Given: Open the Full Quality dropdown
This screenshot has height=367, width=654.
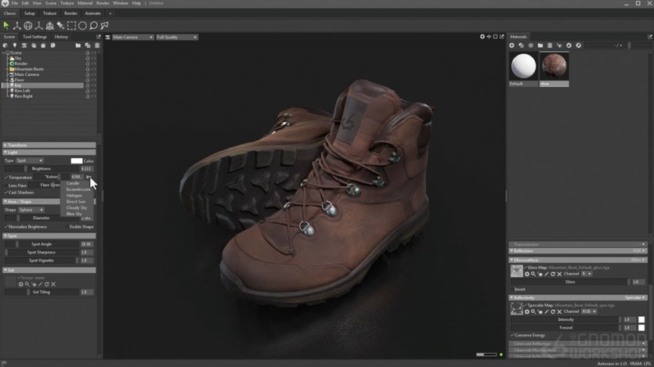Looking at the screenshot, I should tap(177, 37).
